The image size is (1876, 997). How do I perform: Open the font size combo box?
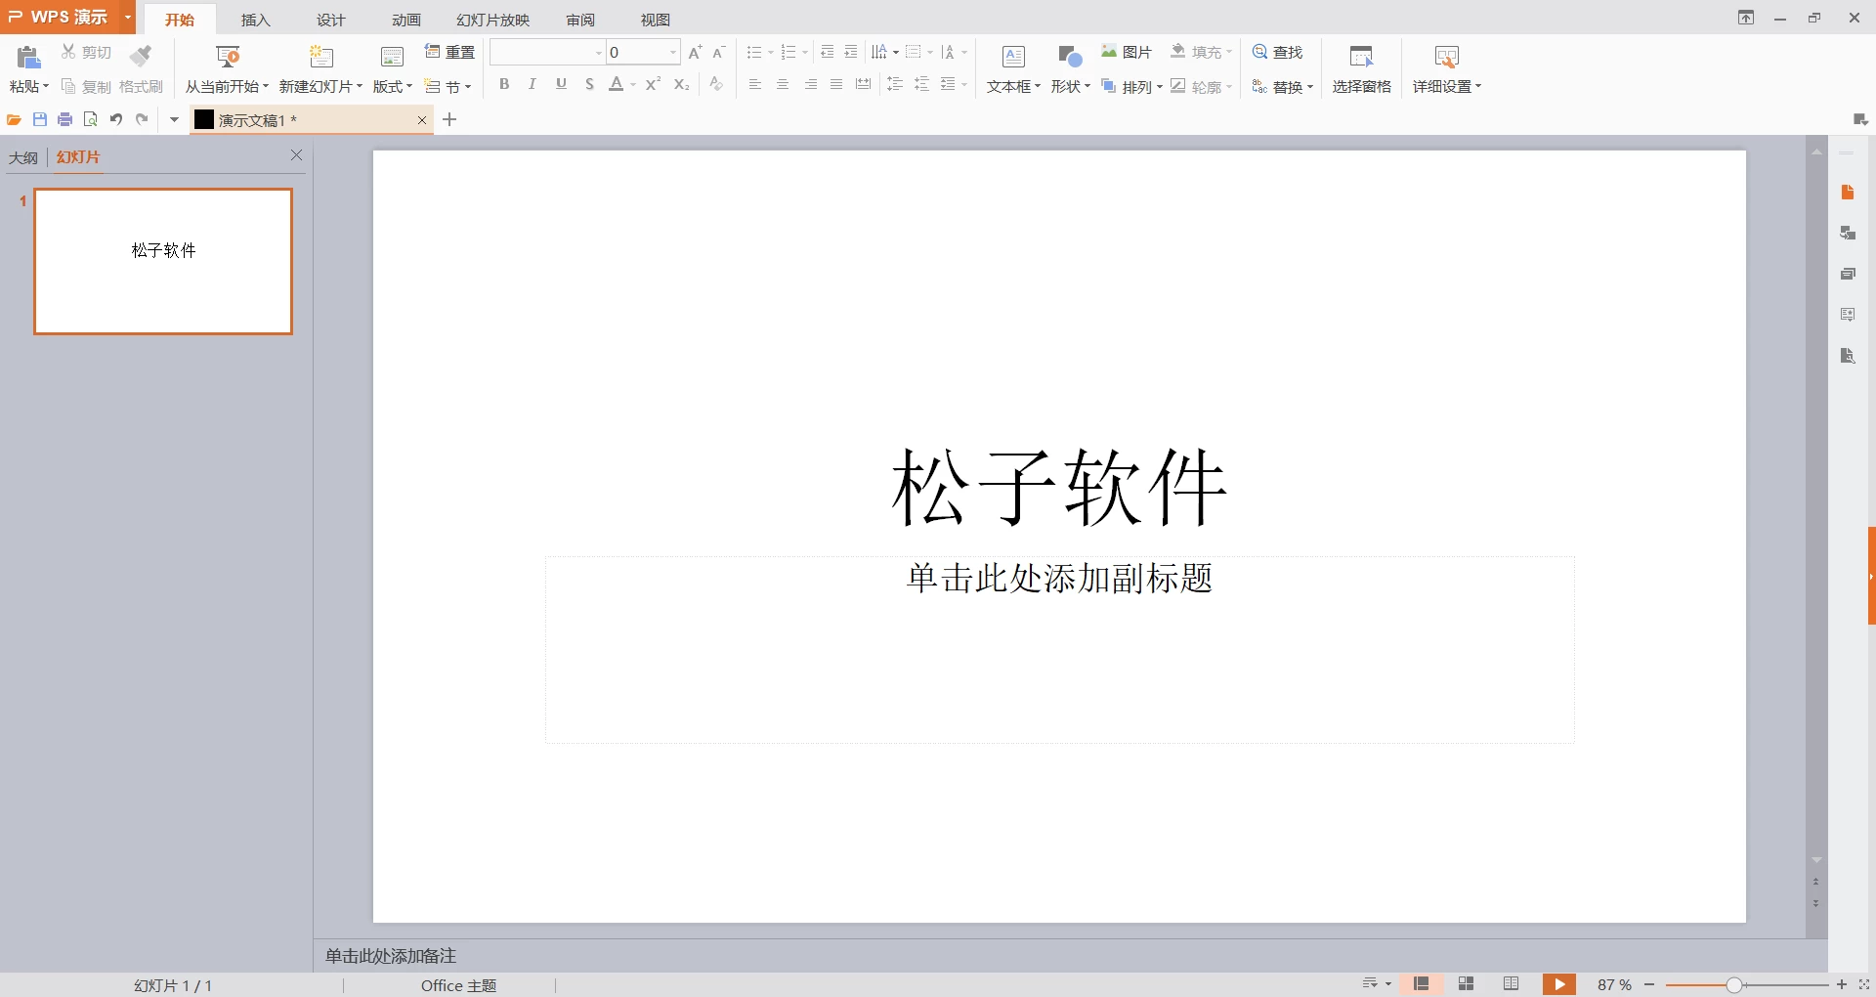(x=643, y=52)
